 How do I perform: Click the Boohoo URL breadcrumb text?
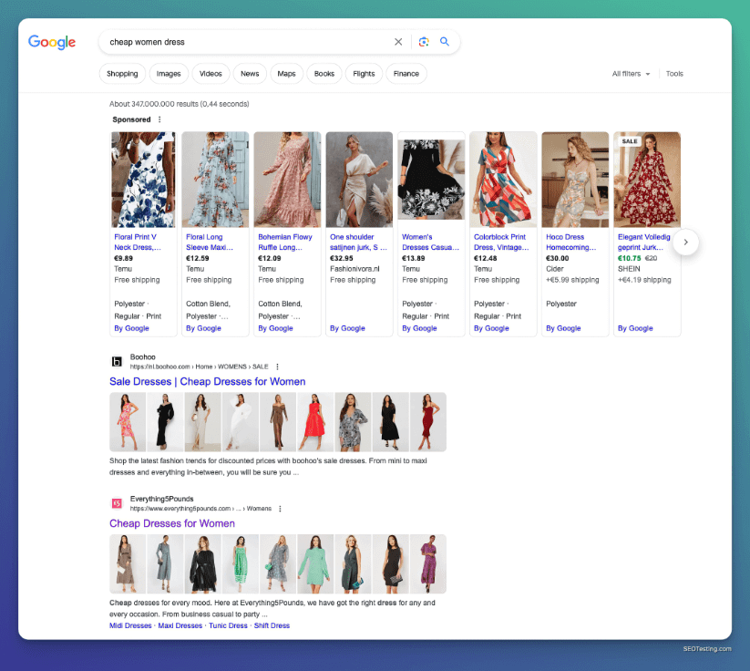pyautogui.click(x=199, y=366)
